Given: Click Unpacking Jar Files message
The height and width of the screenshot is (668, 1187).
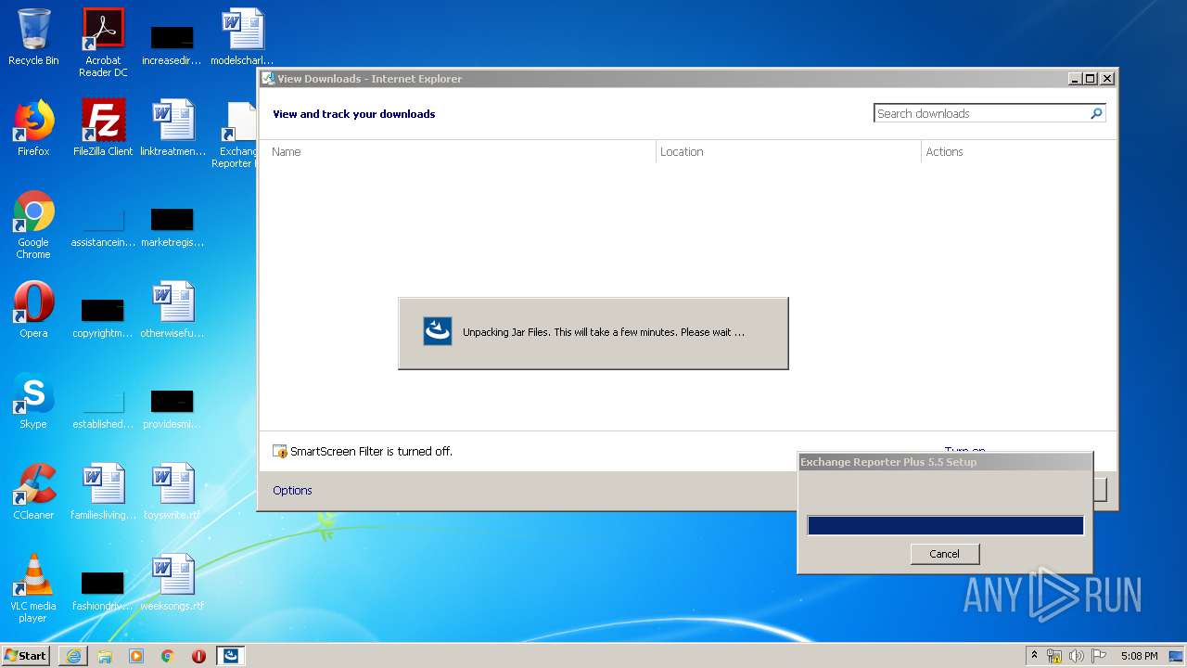Looking at the screenshot, I should click(604, 332).
